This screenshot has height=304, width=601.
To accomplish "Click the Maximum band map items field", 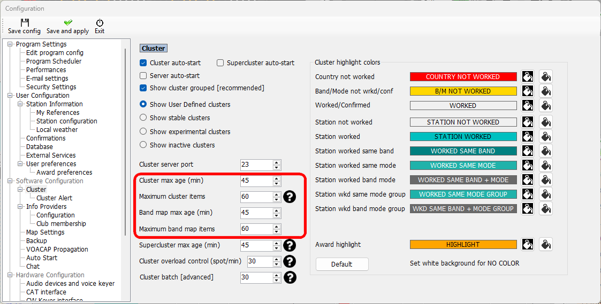I will pyautogui.click(x=256, y=229).
